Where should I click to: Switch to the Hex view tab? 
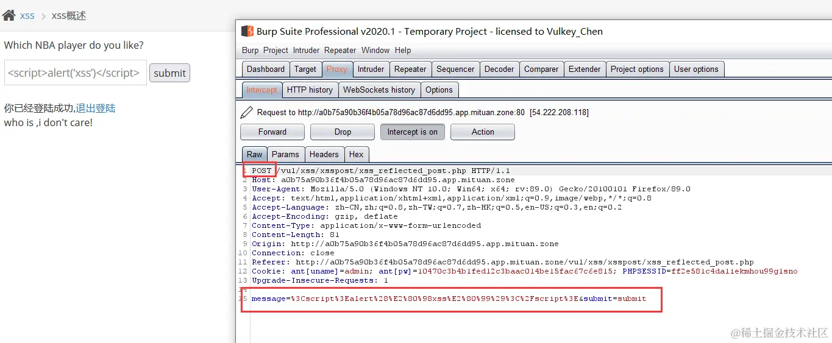(x=356, y=154)
